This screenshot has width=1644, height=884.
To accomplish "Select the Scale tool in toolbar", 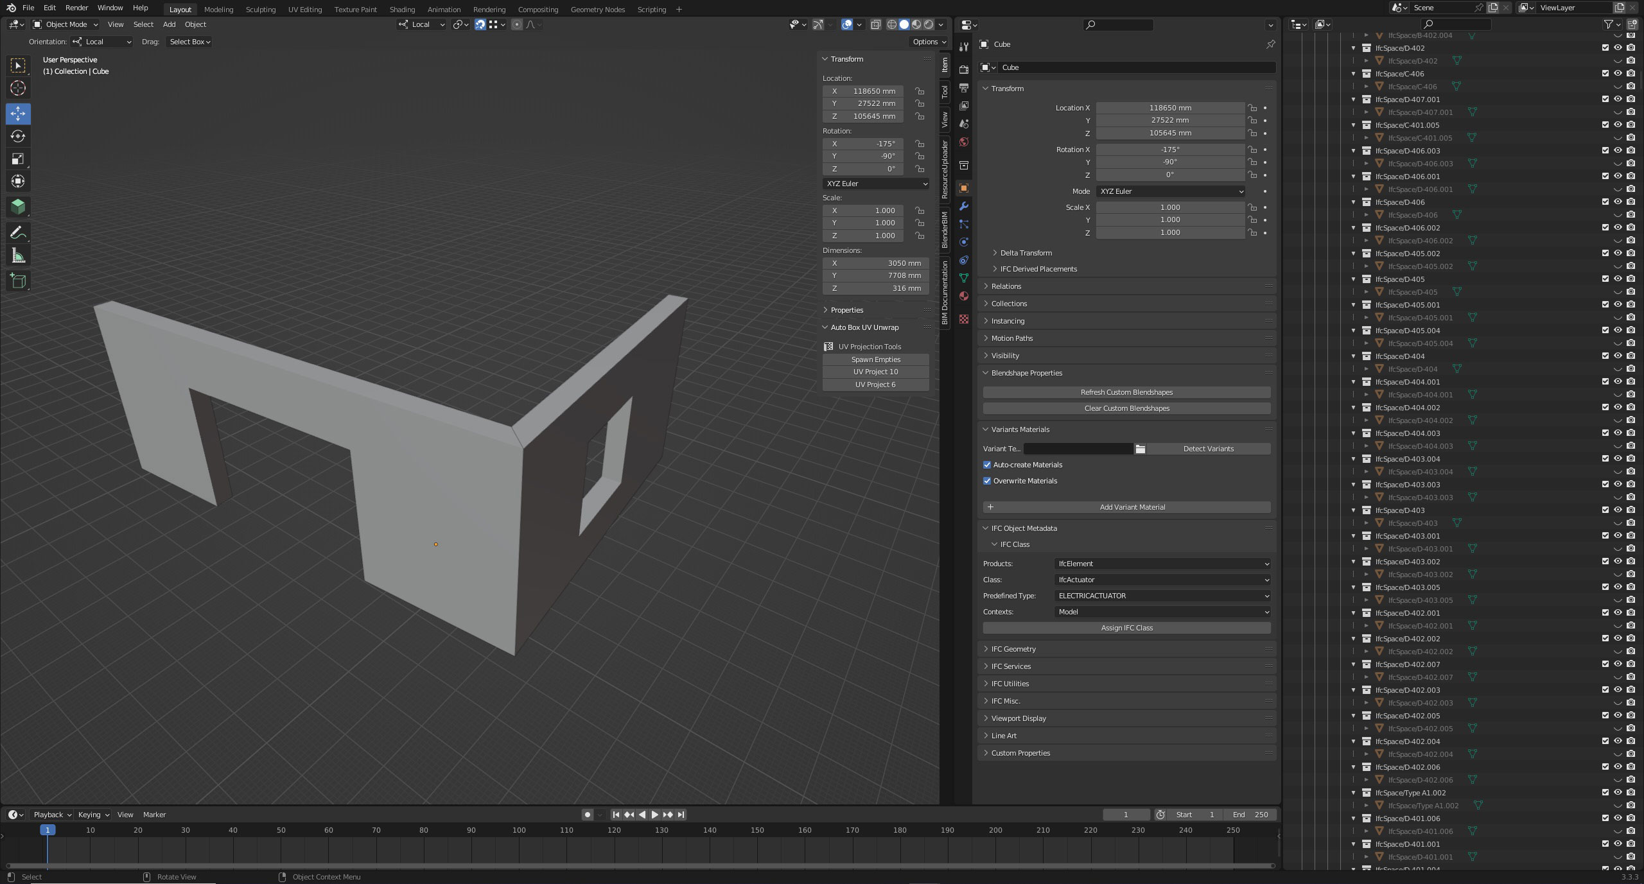I will point(18,159).
